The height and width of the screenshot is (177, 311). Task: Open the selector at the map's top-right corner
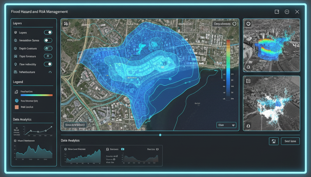(224, 24)
